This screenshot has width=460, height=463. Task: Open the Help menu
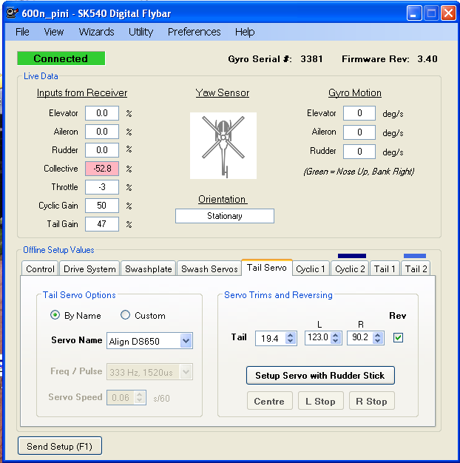245,32
